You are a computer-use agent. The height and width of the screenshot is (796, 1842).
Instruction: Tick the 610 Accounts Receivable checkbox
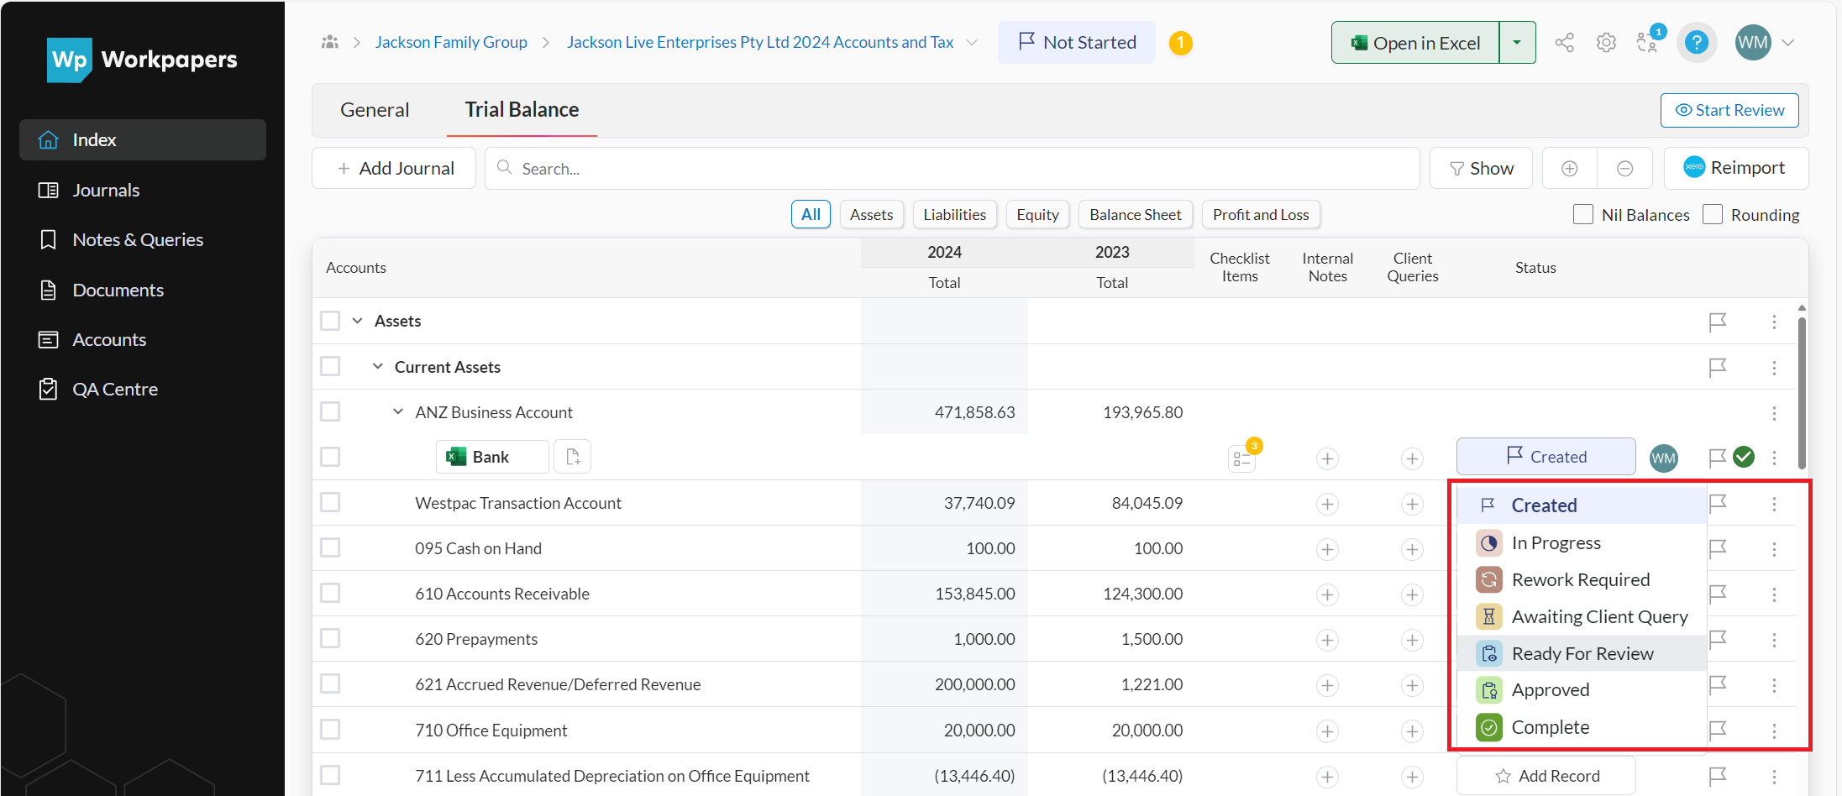pos(330,593)
